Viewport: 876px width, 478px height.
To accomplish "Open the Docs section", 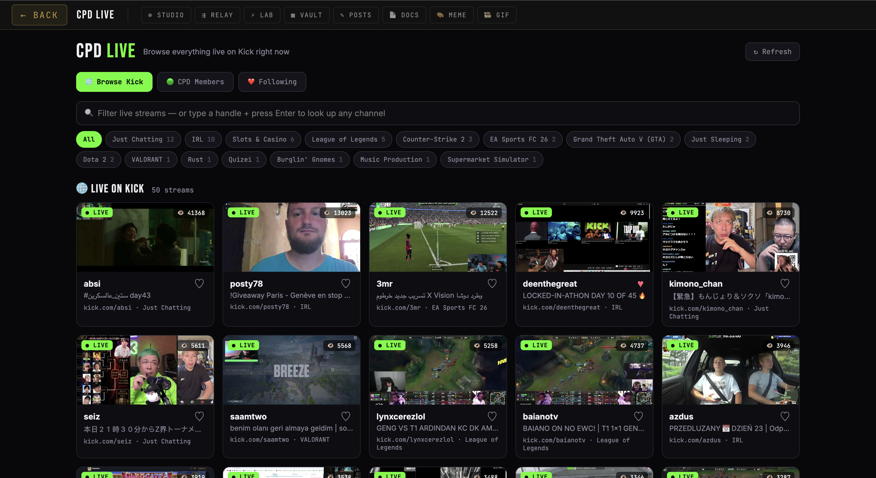I will pyautogui.click(x=404, y=15).
